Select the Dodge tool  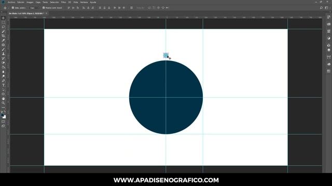point(3,76)
